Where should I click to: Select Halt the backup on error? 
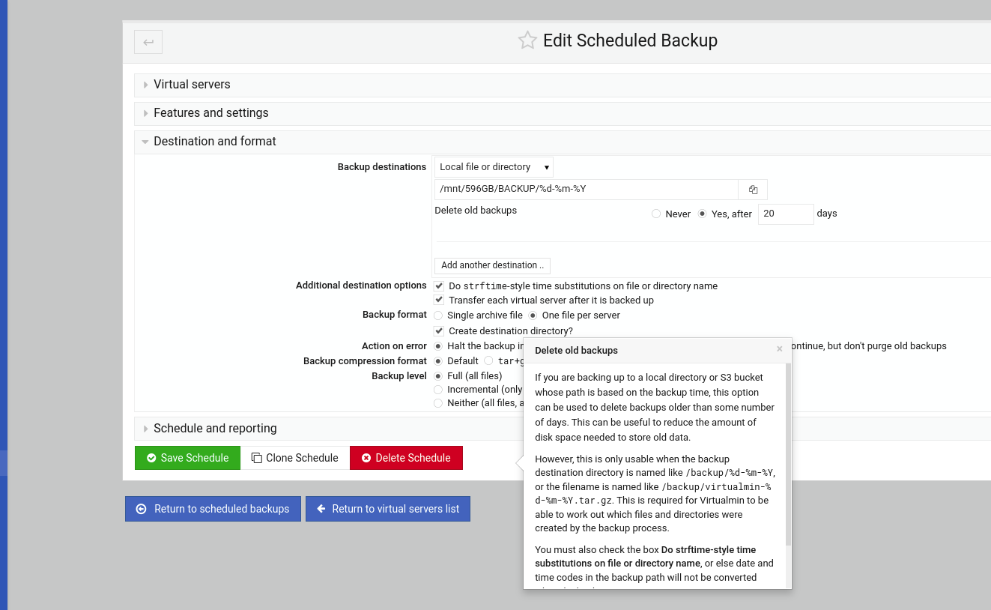(438, 346)
